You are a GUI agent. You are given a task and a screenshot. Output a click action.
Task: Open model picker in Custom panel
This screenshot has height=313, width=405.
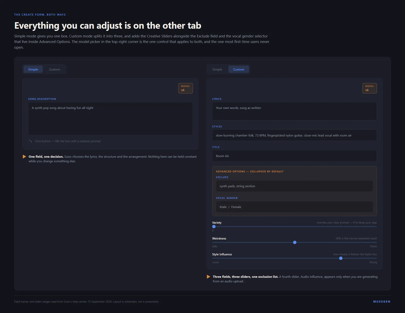pyautogui.click(x=370, y=88)
